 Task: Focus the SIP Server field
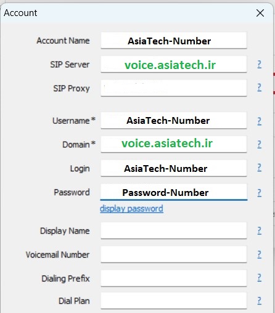[174, 64]
